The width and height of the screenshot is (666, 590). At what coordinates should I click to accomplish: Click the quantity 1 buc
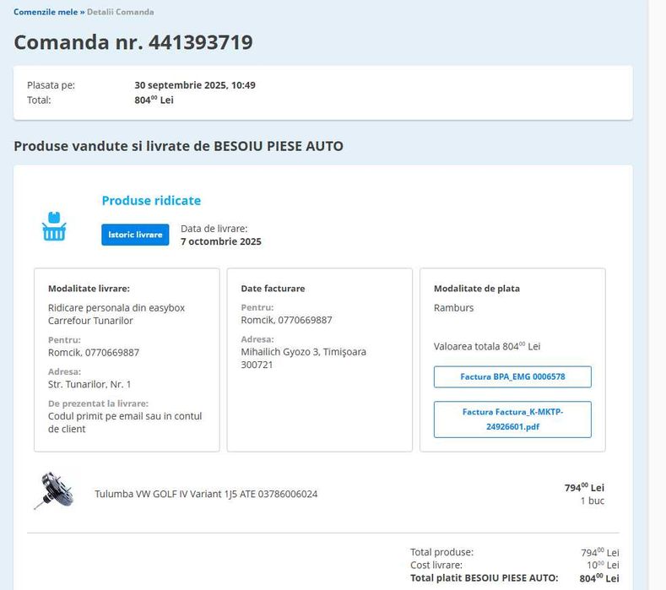click(592, 501)
